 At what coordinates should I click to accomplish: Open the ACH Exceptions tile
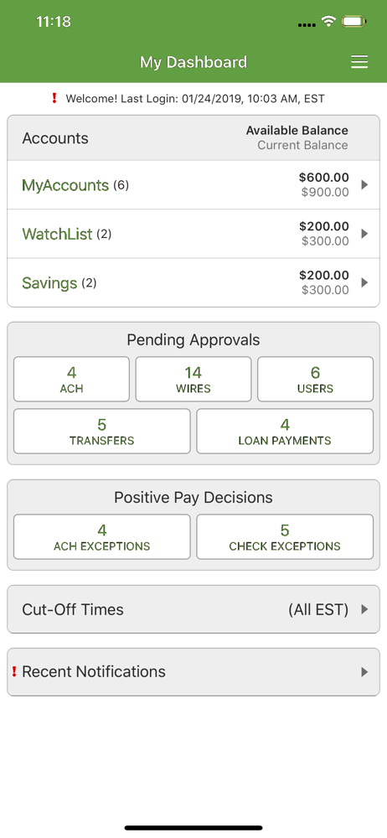101,536
